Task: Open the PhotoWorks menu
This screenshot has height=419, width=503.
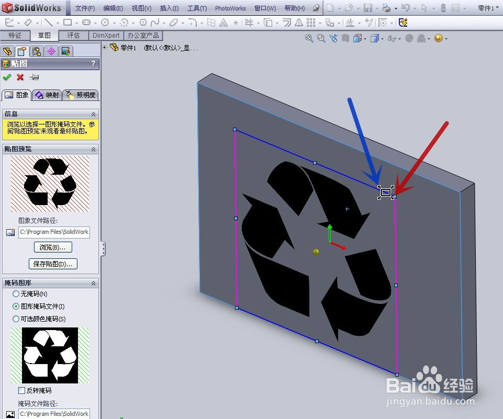Action: coord(230,8)
